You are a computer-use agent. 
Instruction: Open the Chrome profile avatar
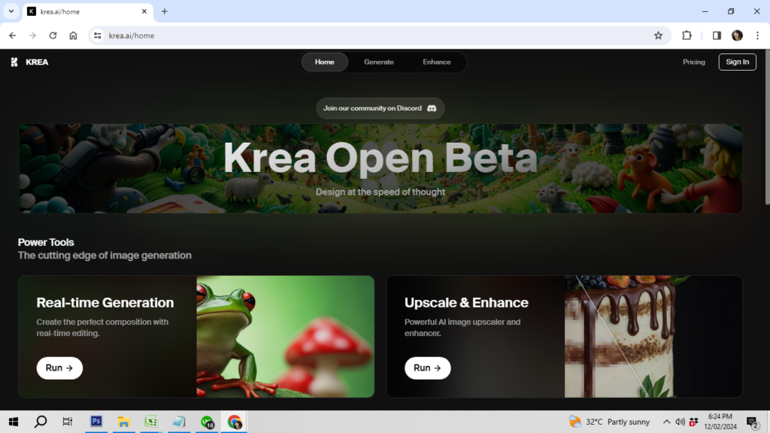(x=737, y=35)
